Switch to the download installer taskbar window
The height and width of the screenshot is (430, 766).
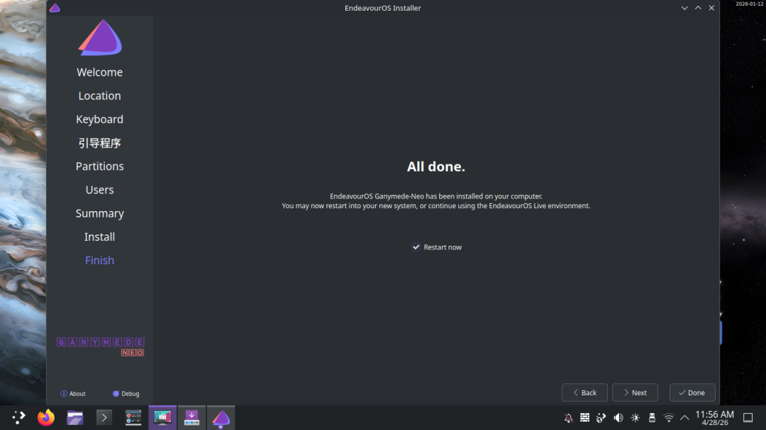[x=191, y=417]
